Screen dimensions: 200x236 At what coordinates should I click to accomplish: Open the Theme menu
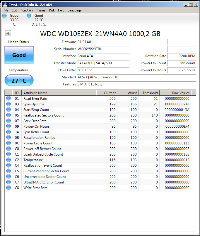coord(41,10)
